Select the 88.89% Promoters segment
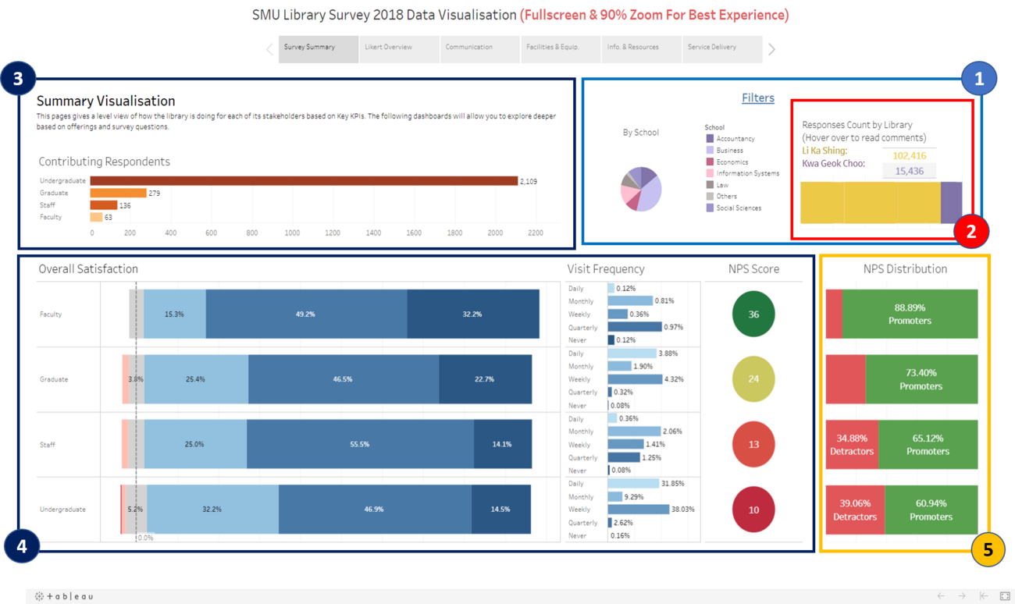 910,314
